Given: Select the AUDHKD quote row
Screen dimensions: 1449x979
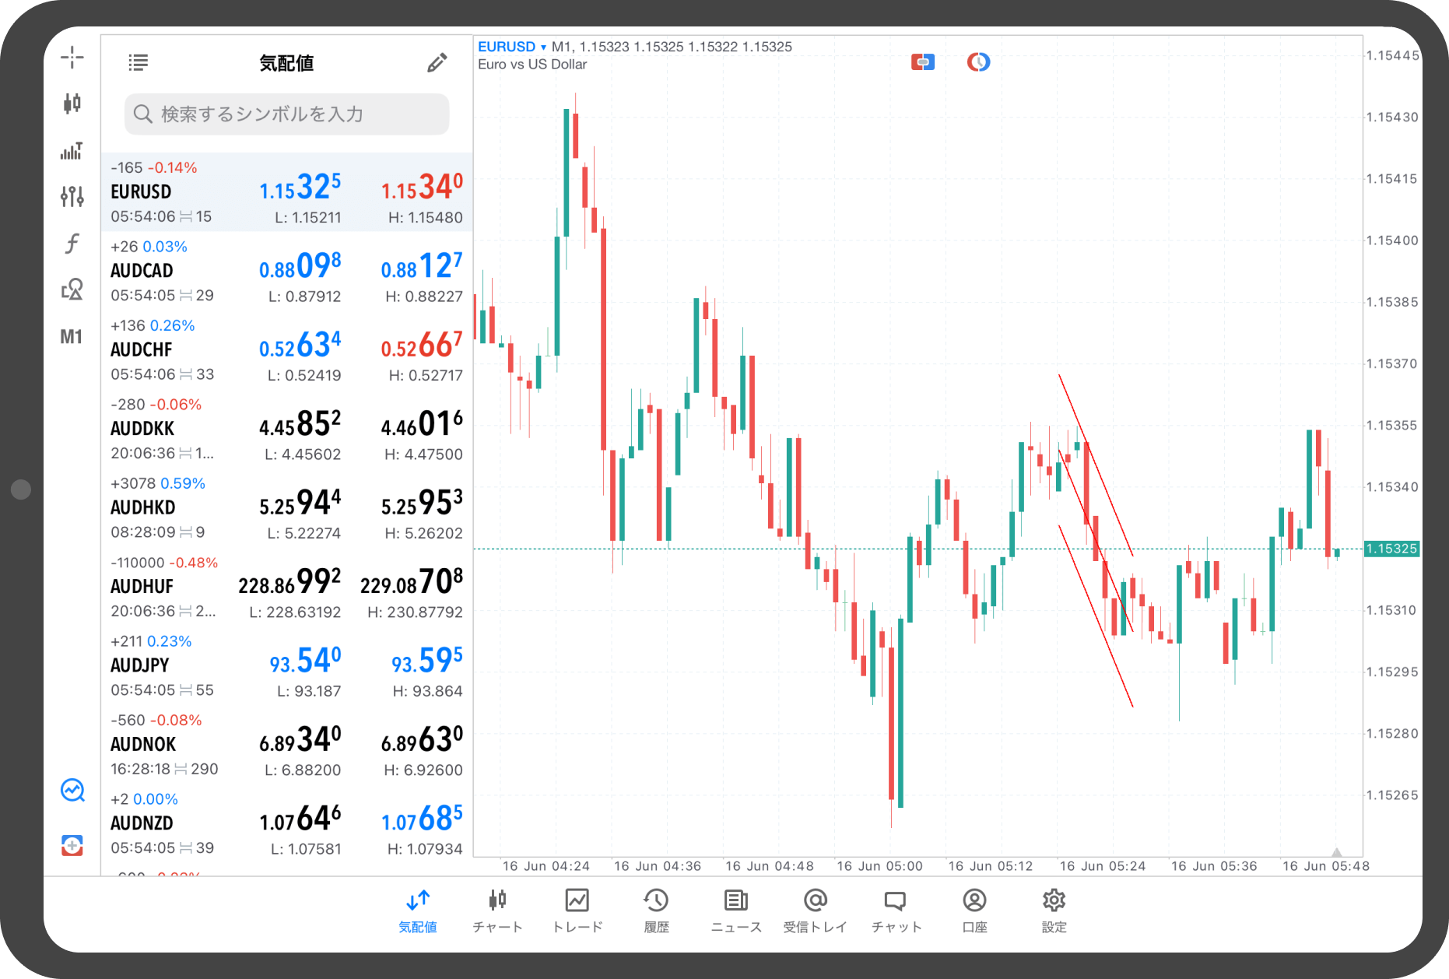Looking at the screenshot, I should pyautogui.click(x=286, y=507).
